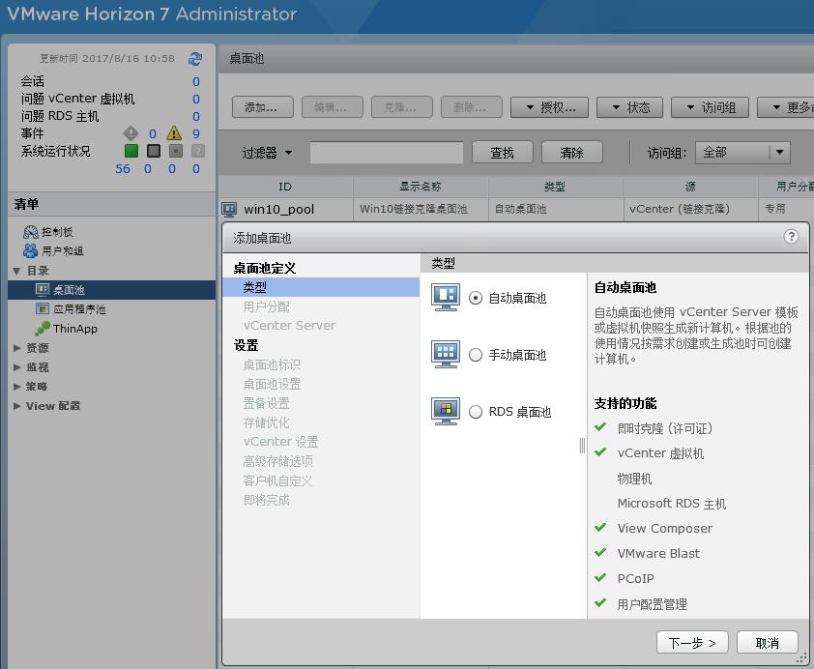Click the help question mark in the dialog
The width and height of the screenshot is (814, 669).
[x=791, y=236]
